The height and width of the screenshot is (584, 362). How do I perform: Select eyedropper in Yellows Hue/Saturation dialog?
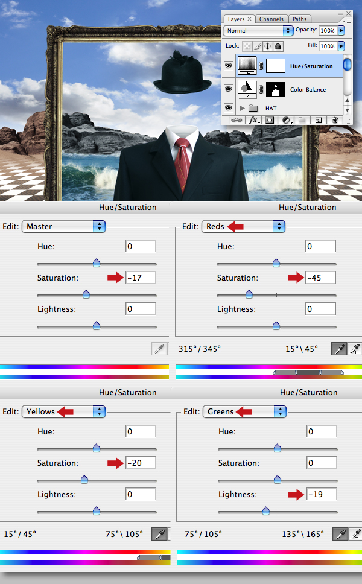[160, 534]
